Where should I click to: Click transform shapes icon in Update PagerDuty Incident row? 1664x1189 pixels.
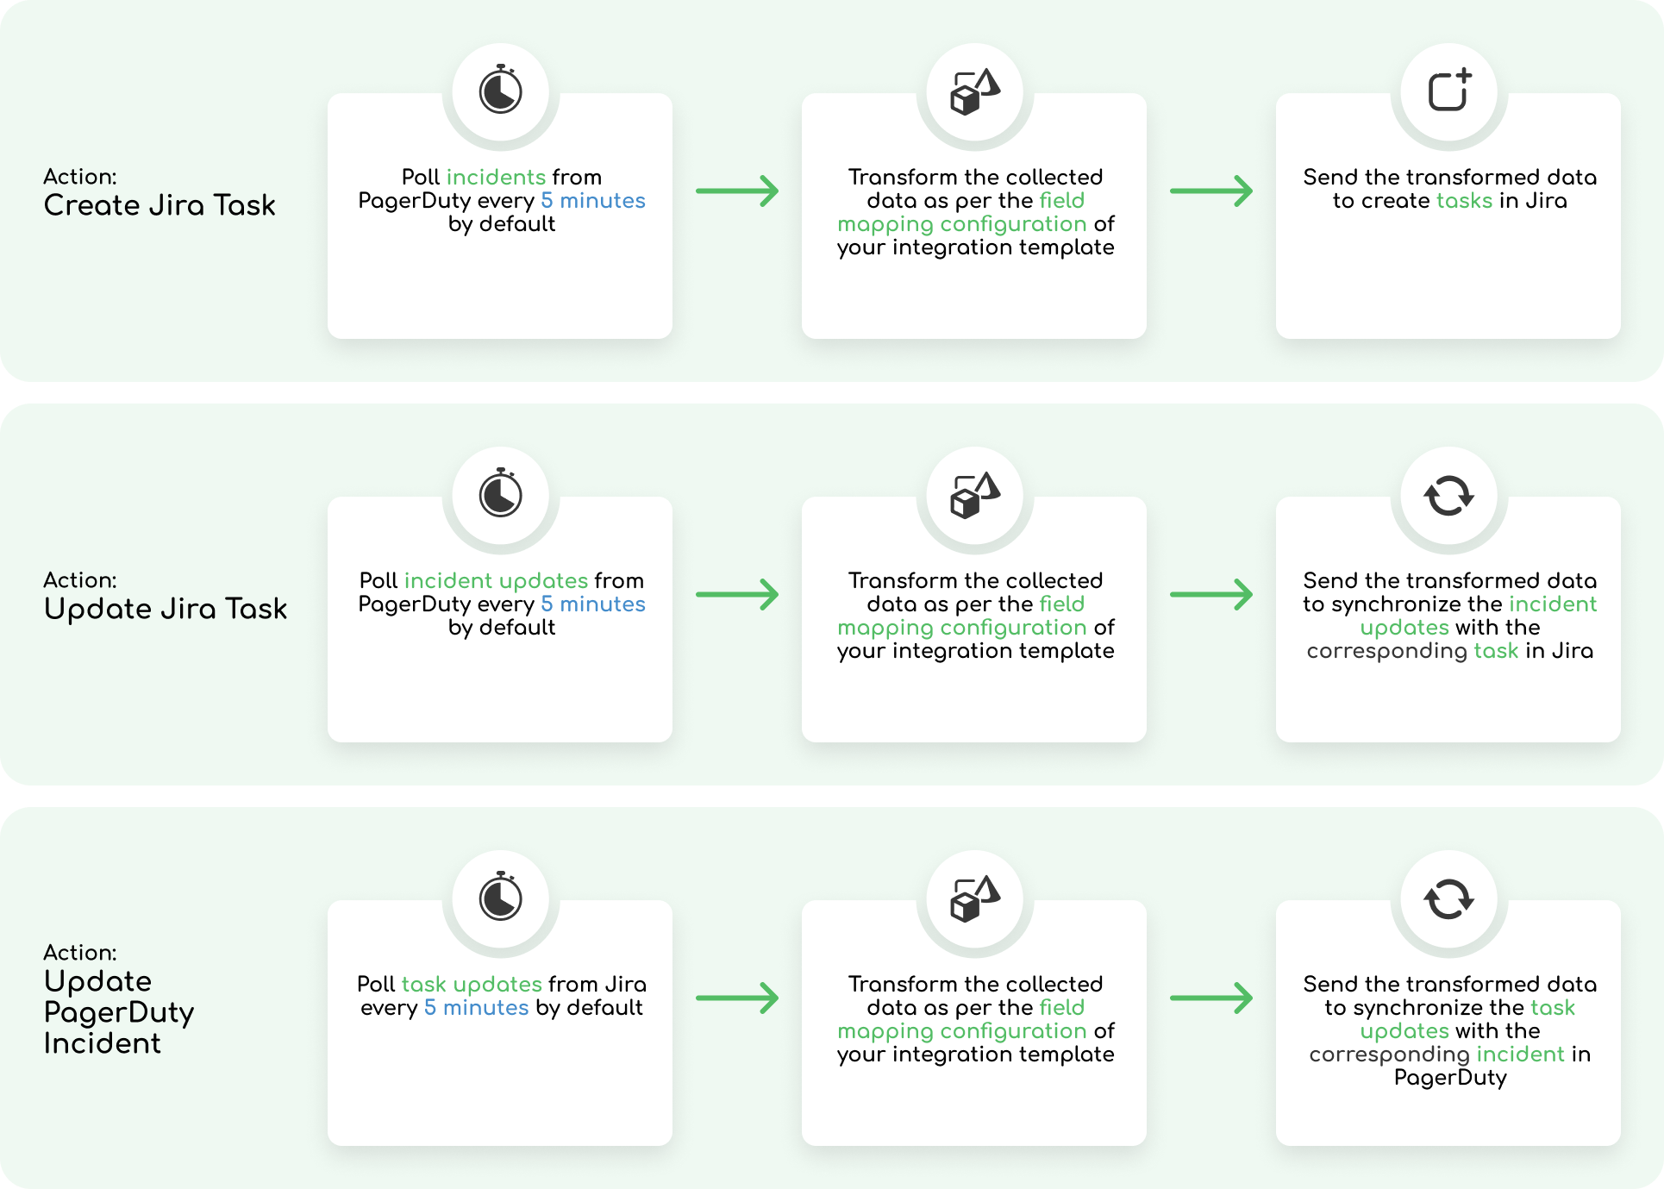[974, 898]
